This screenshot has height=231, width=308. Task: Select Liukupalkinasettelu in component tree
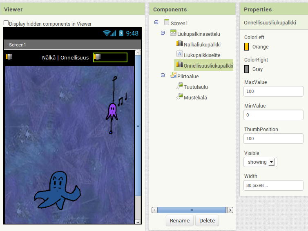tap(199, 34)
